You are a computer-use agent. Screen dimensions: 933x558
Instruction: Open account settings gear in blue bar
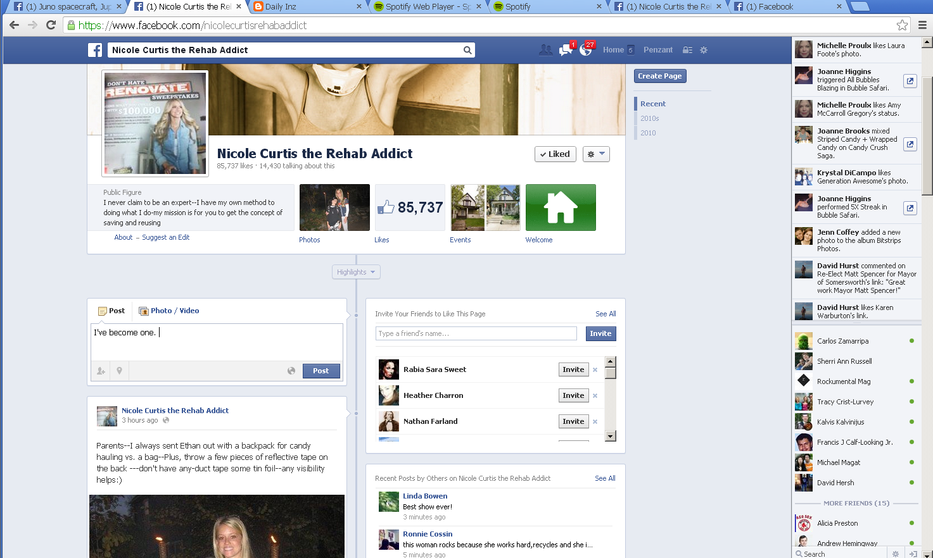(x=704, y=50)
